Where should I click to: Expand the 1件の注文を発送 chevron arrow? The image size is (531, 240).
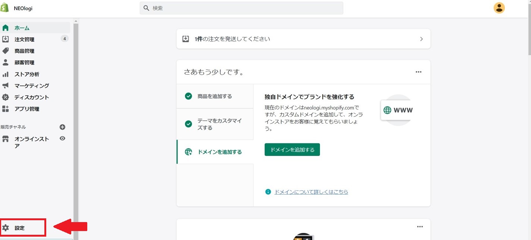tap(421, 39)
